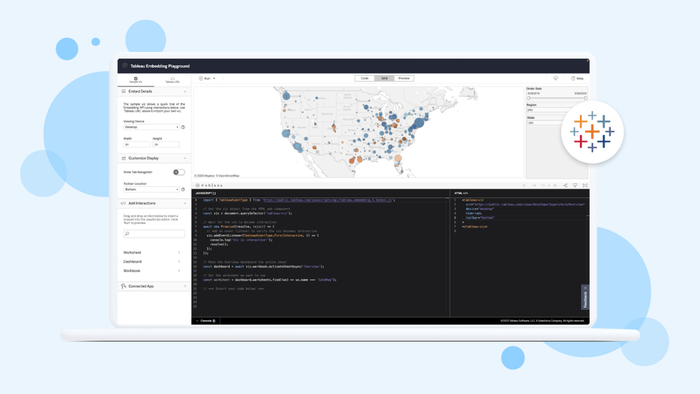Select the Preview view tab
This screenshot has height=394, width=700.
click(x=404, y=78)
